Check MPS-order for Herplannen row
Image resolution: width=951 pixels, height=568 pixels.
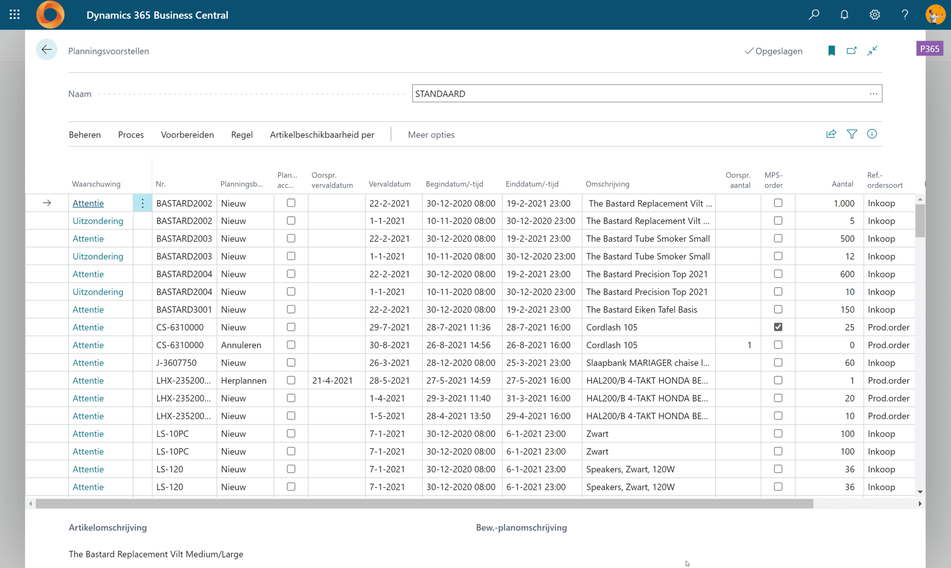pyautogui.click(x=778, y=381)
